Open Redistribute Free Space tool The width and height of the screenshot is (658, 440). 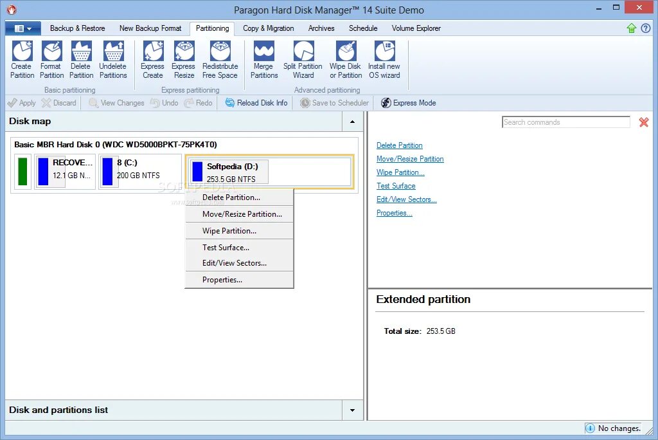tap(220, 60)
